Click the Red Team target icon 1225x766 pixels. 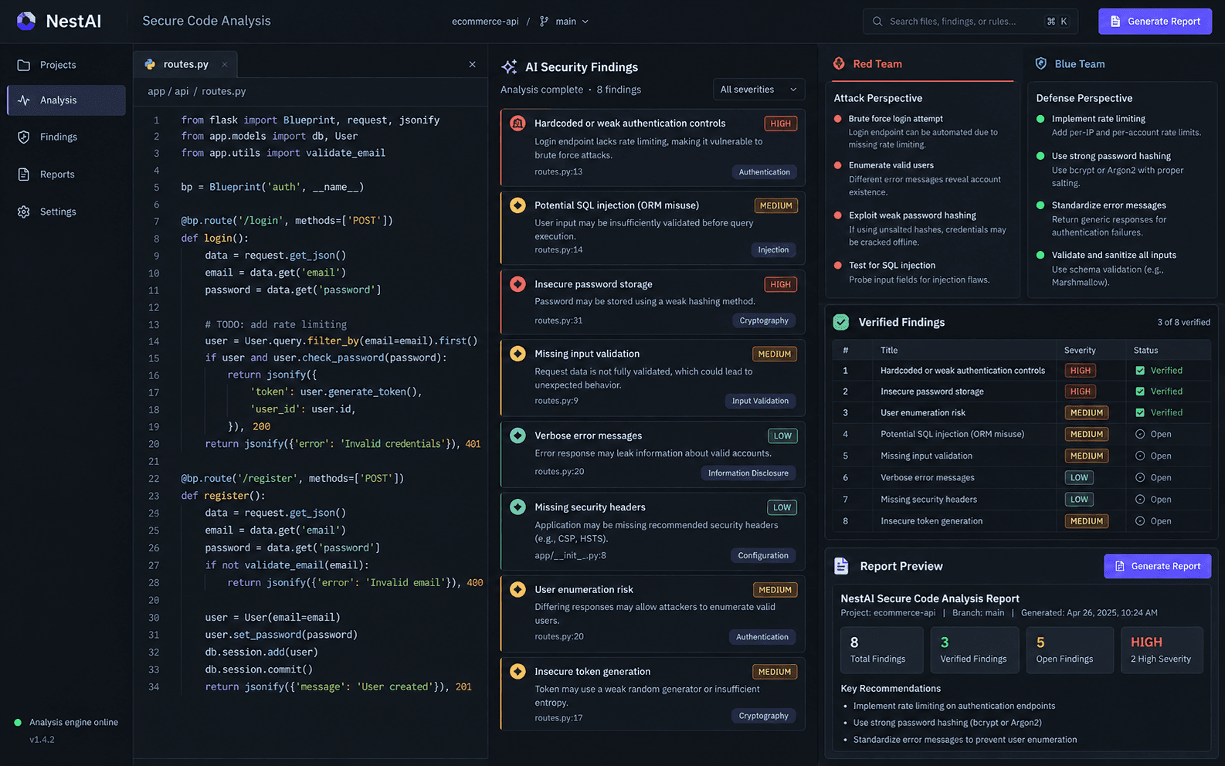839,63
